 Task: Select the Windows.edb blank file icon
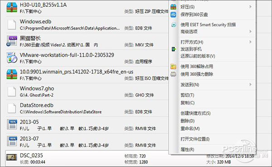(x=12, y=25)
